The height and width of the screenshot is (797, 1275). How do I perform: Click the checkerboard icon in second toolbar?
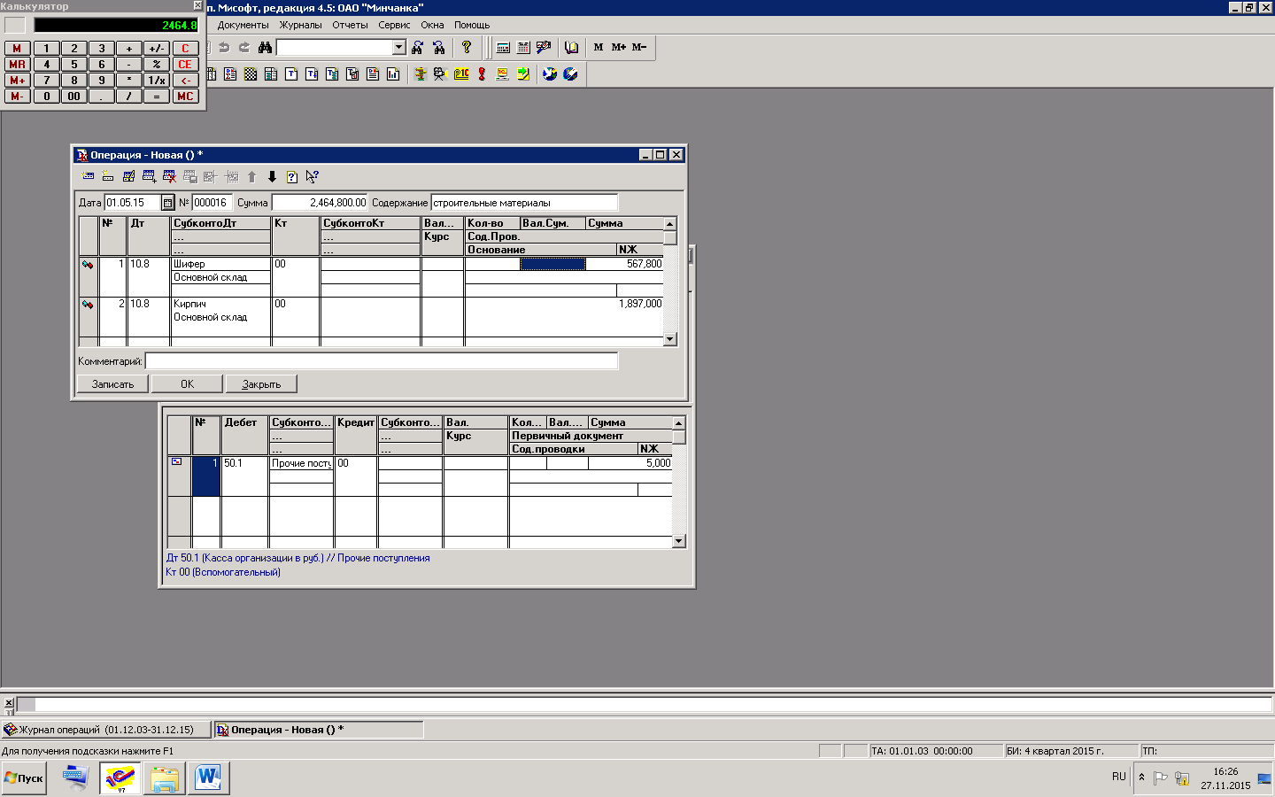coord(251,74)
